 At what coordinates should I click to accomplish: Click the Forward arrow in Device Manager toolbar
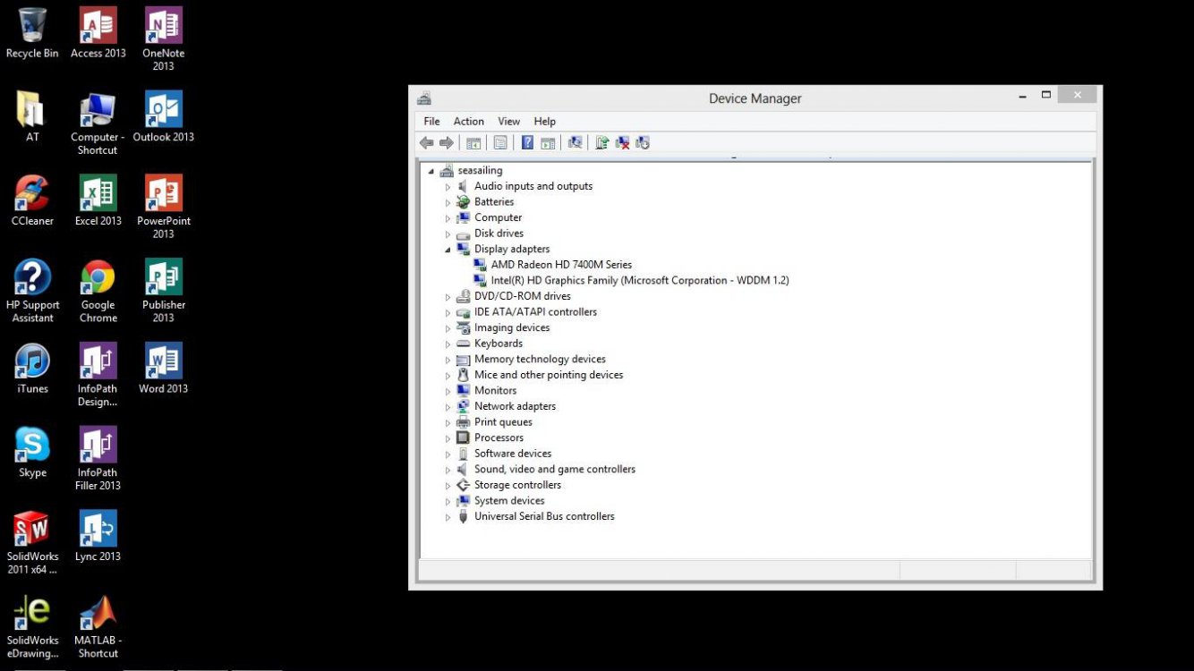click(x=446, y=143)
